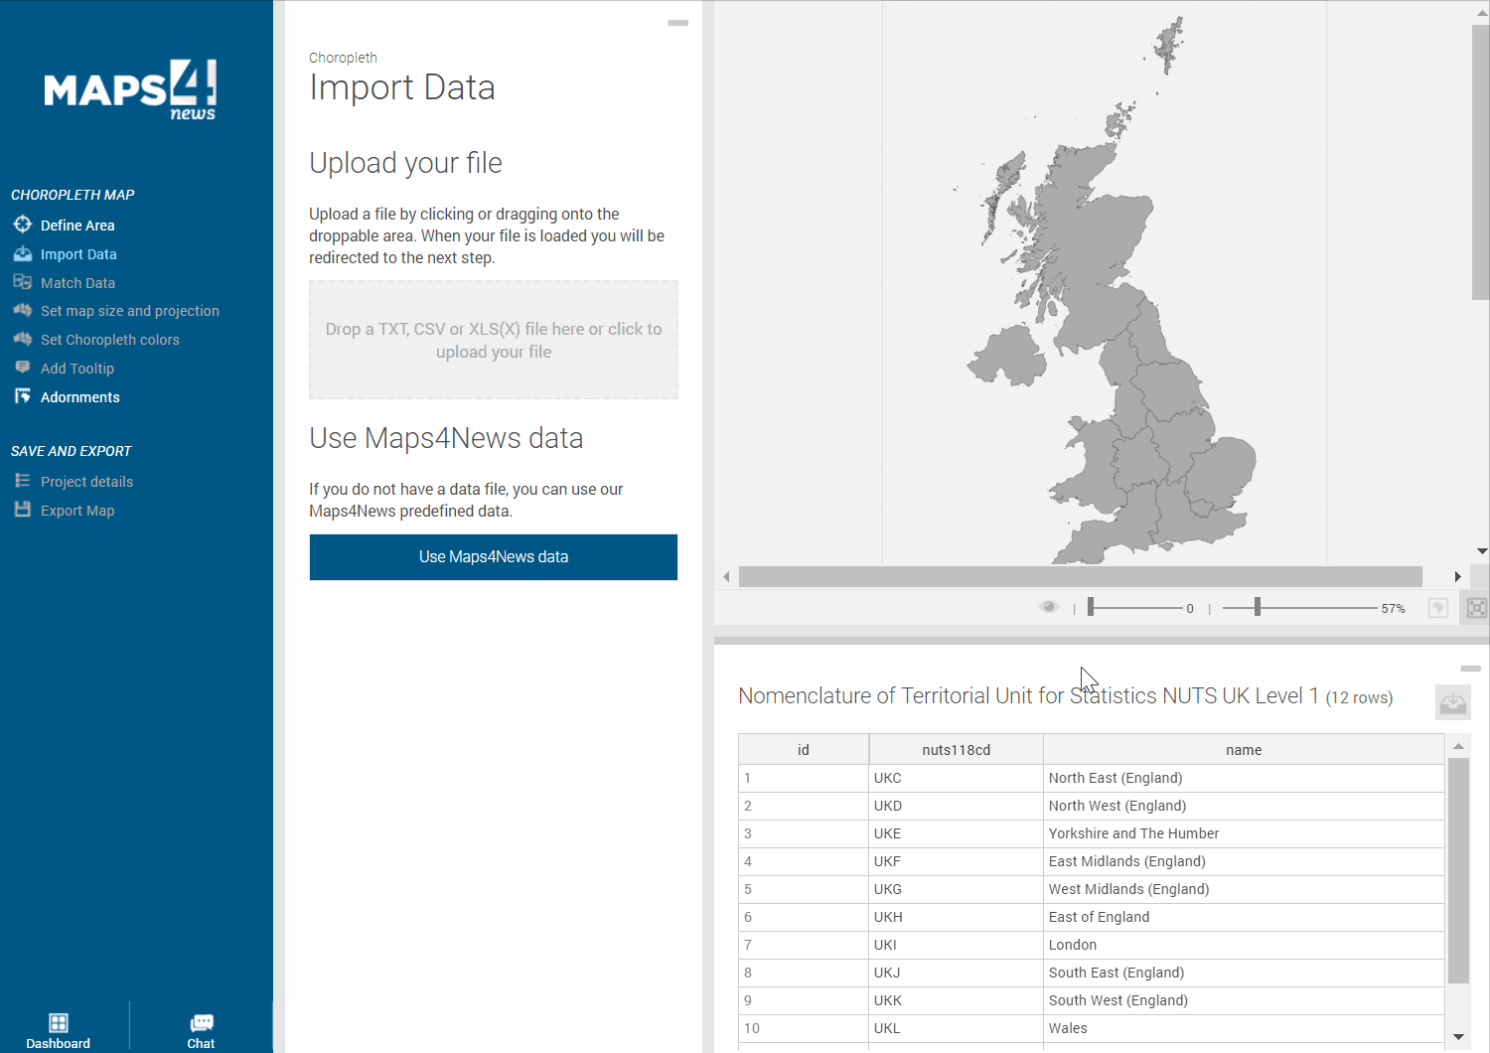Screen dimensions: 1490x1053
Task: Select the South West (England) cell
Action: coord(1244,1000)
